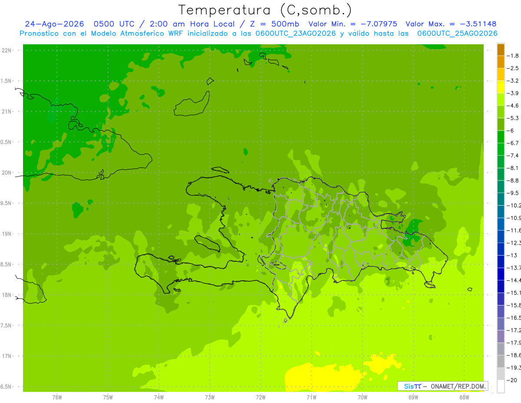Click the "74W" longitude axis label
521x403 pixels.
(159, 397)
